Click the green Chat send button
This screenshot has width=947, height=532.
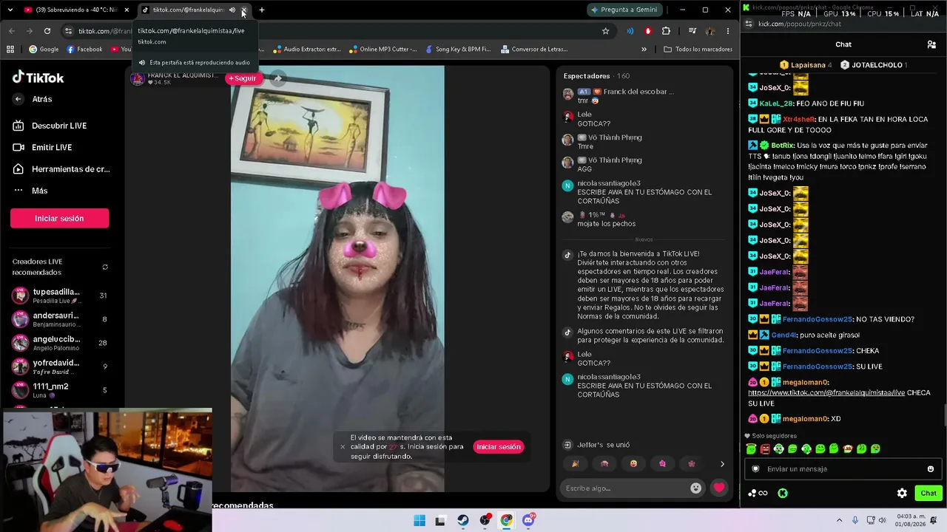coord(929,493)
